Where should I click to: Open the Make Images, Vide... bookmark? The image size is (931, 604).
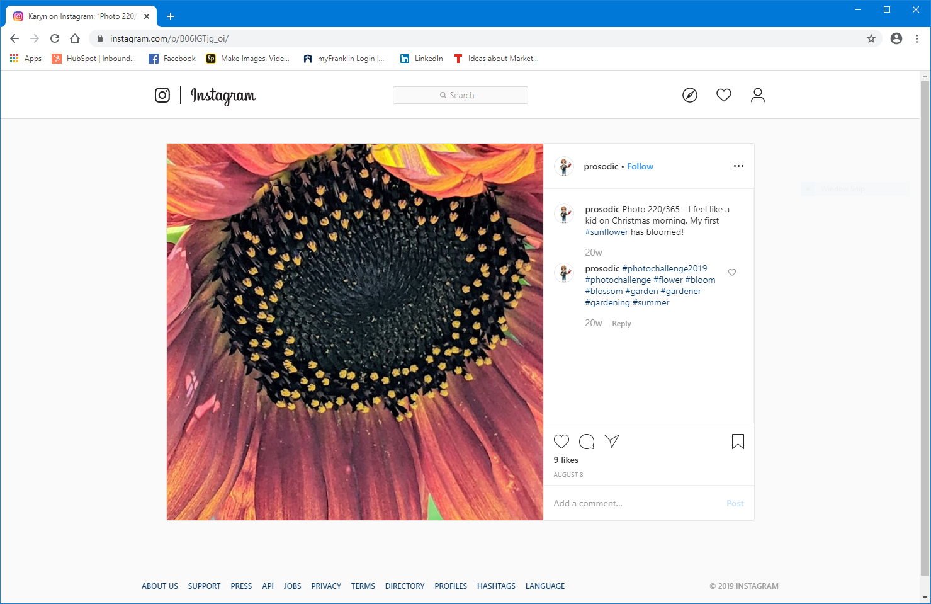(248, 59)
